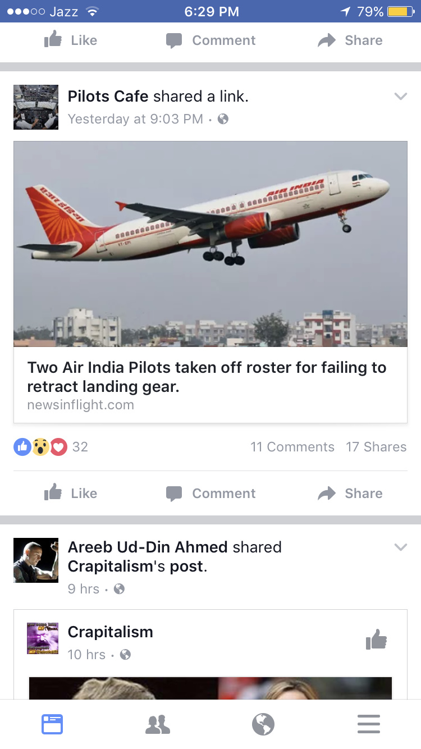View the 17 Shares link

tap(376, 447)
